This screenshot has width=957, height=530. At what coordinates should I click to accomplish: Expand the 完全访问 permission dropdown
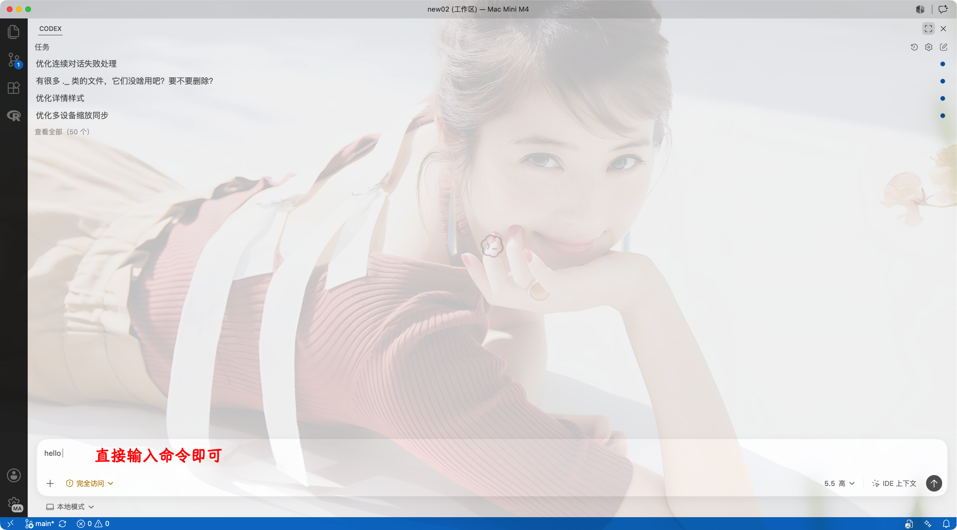pyautogui.click(x=90, y=483)
